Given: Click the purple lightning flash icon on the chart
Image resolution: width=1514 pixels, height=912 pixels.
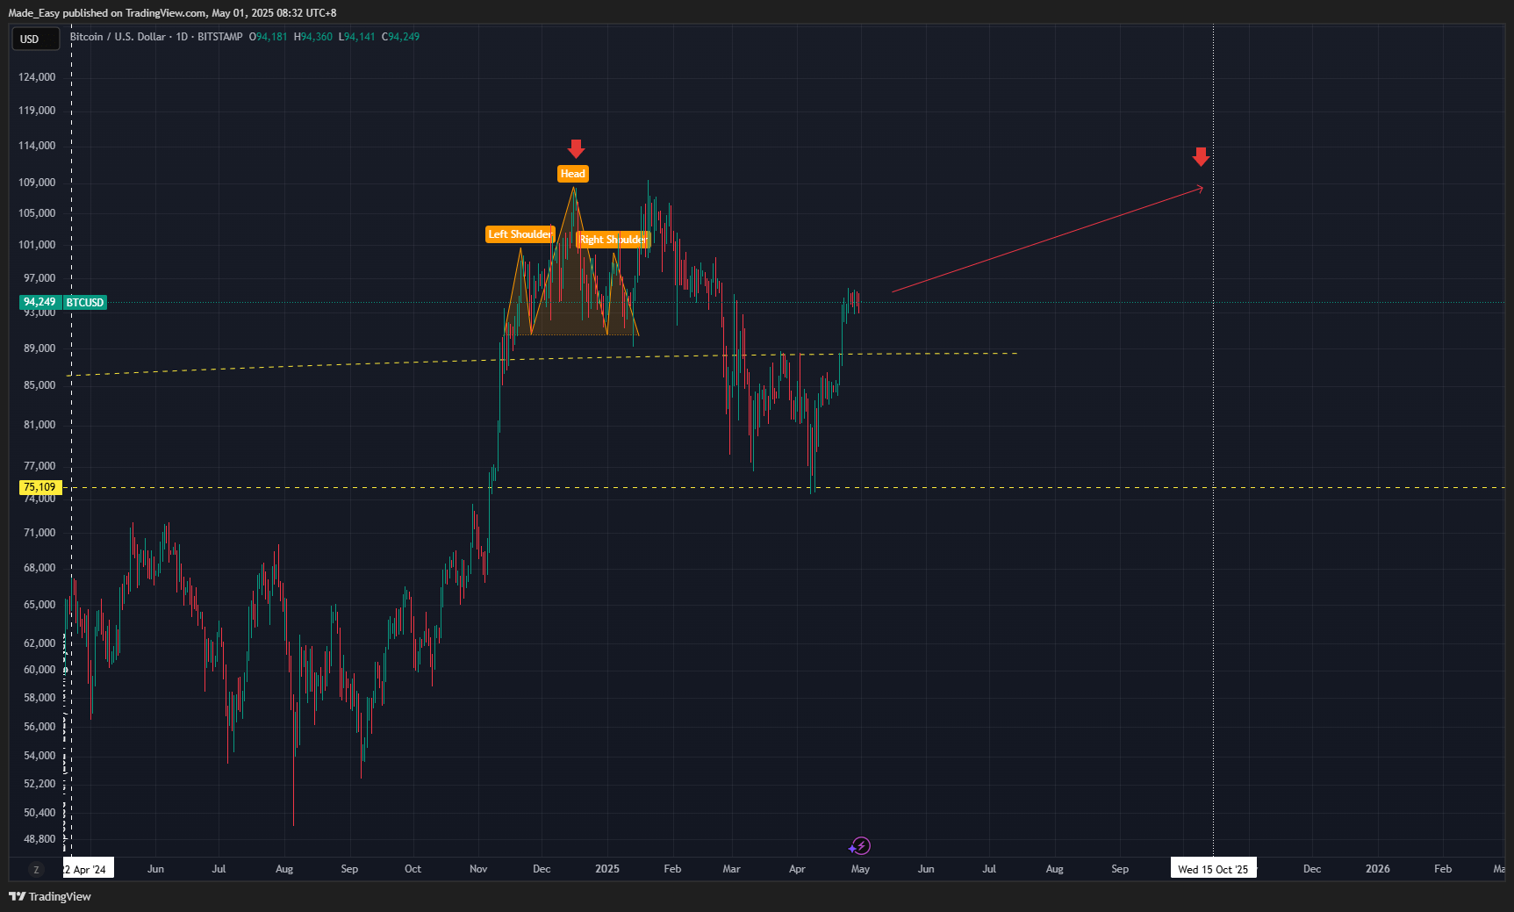Looking at the screenshot, I should [x=860, y=845].
